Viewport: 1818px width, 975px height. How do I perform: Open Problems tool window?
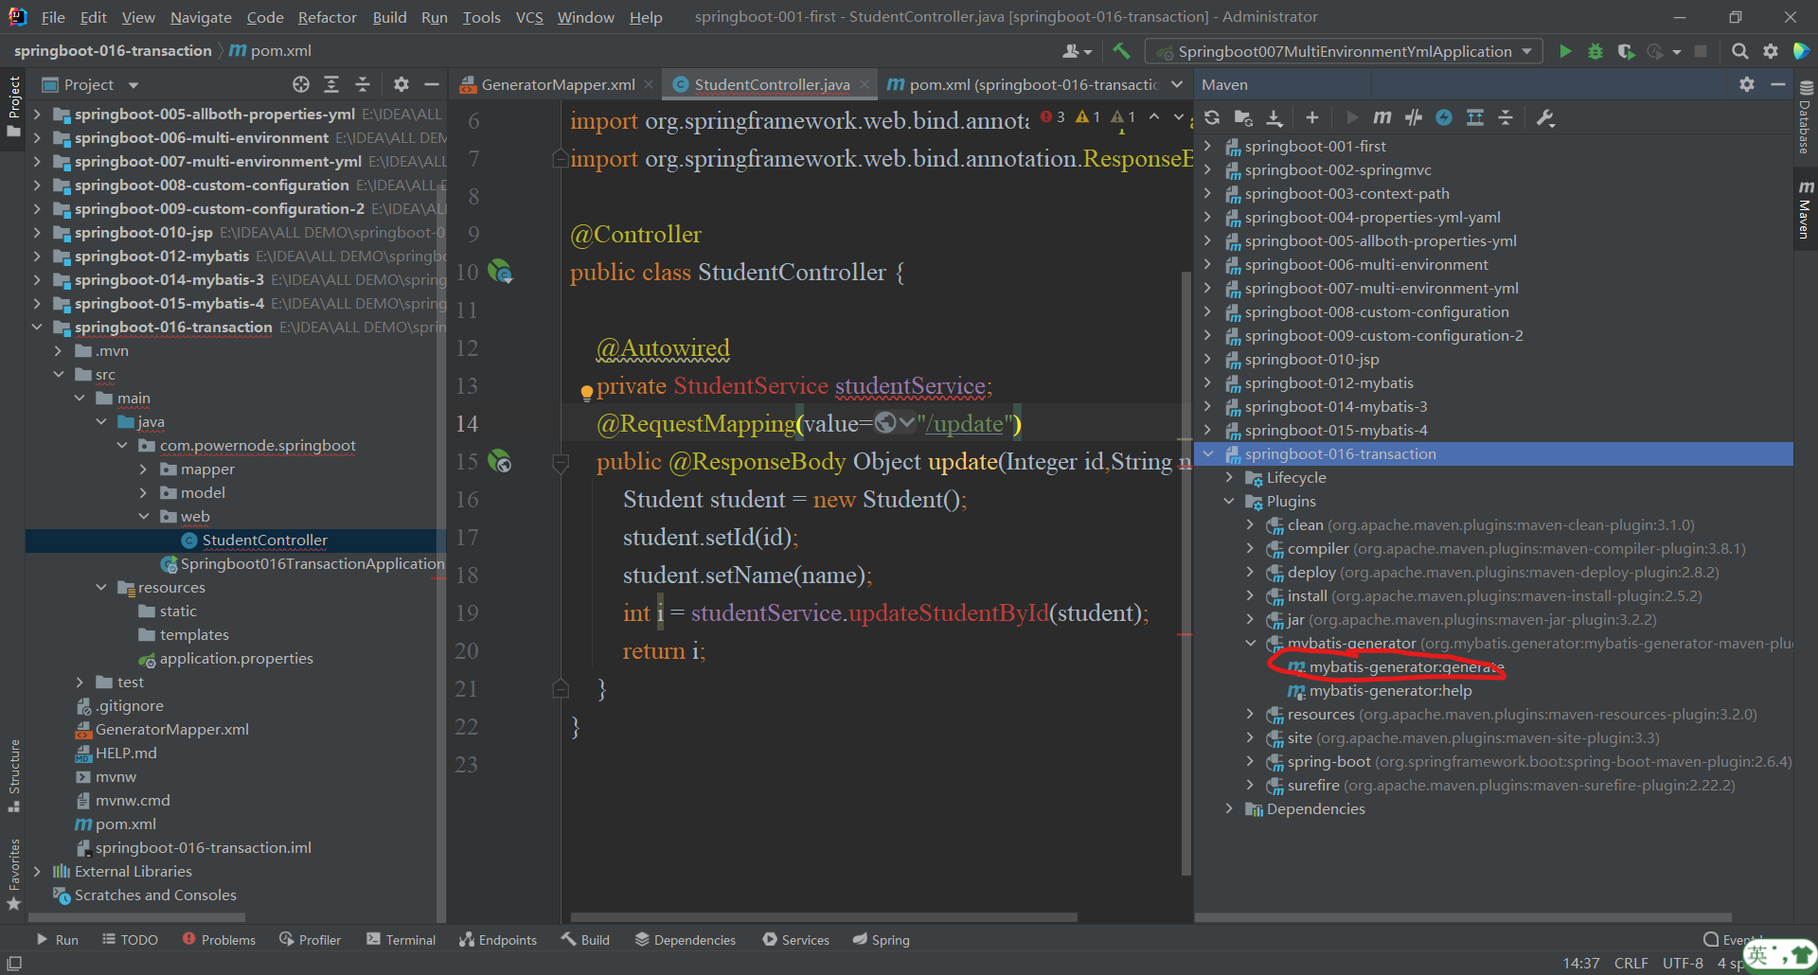point(219,939)
